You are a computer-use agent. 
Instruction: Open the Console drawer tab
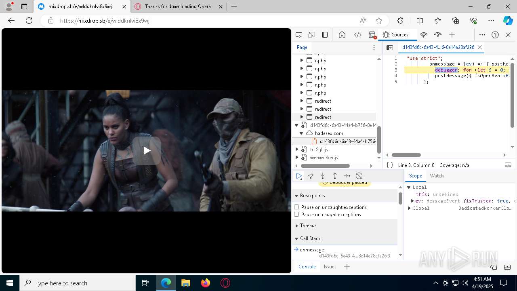307,267
